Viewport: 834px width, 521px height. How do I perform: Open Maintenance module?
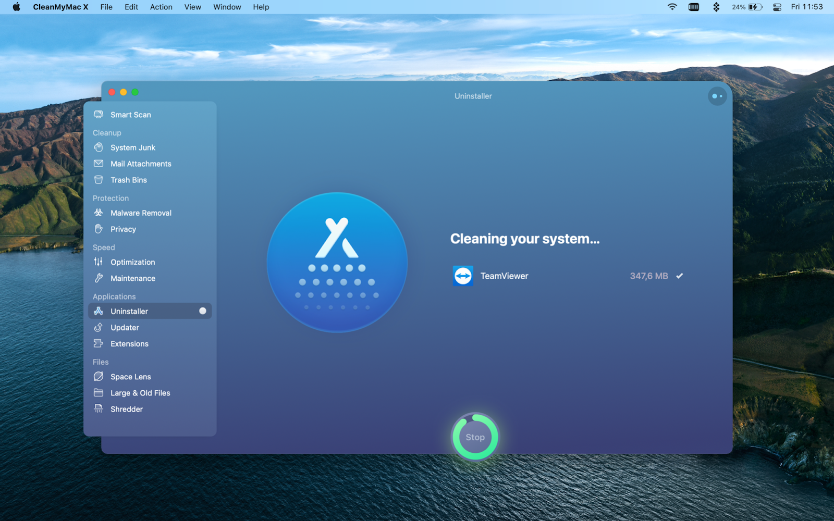tap(150, 278)
